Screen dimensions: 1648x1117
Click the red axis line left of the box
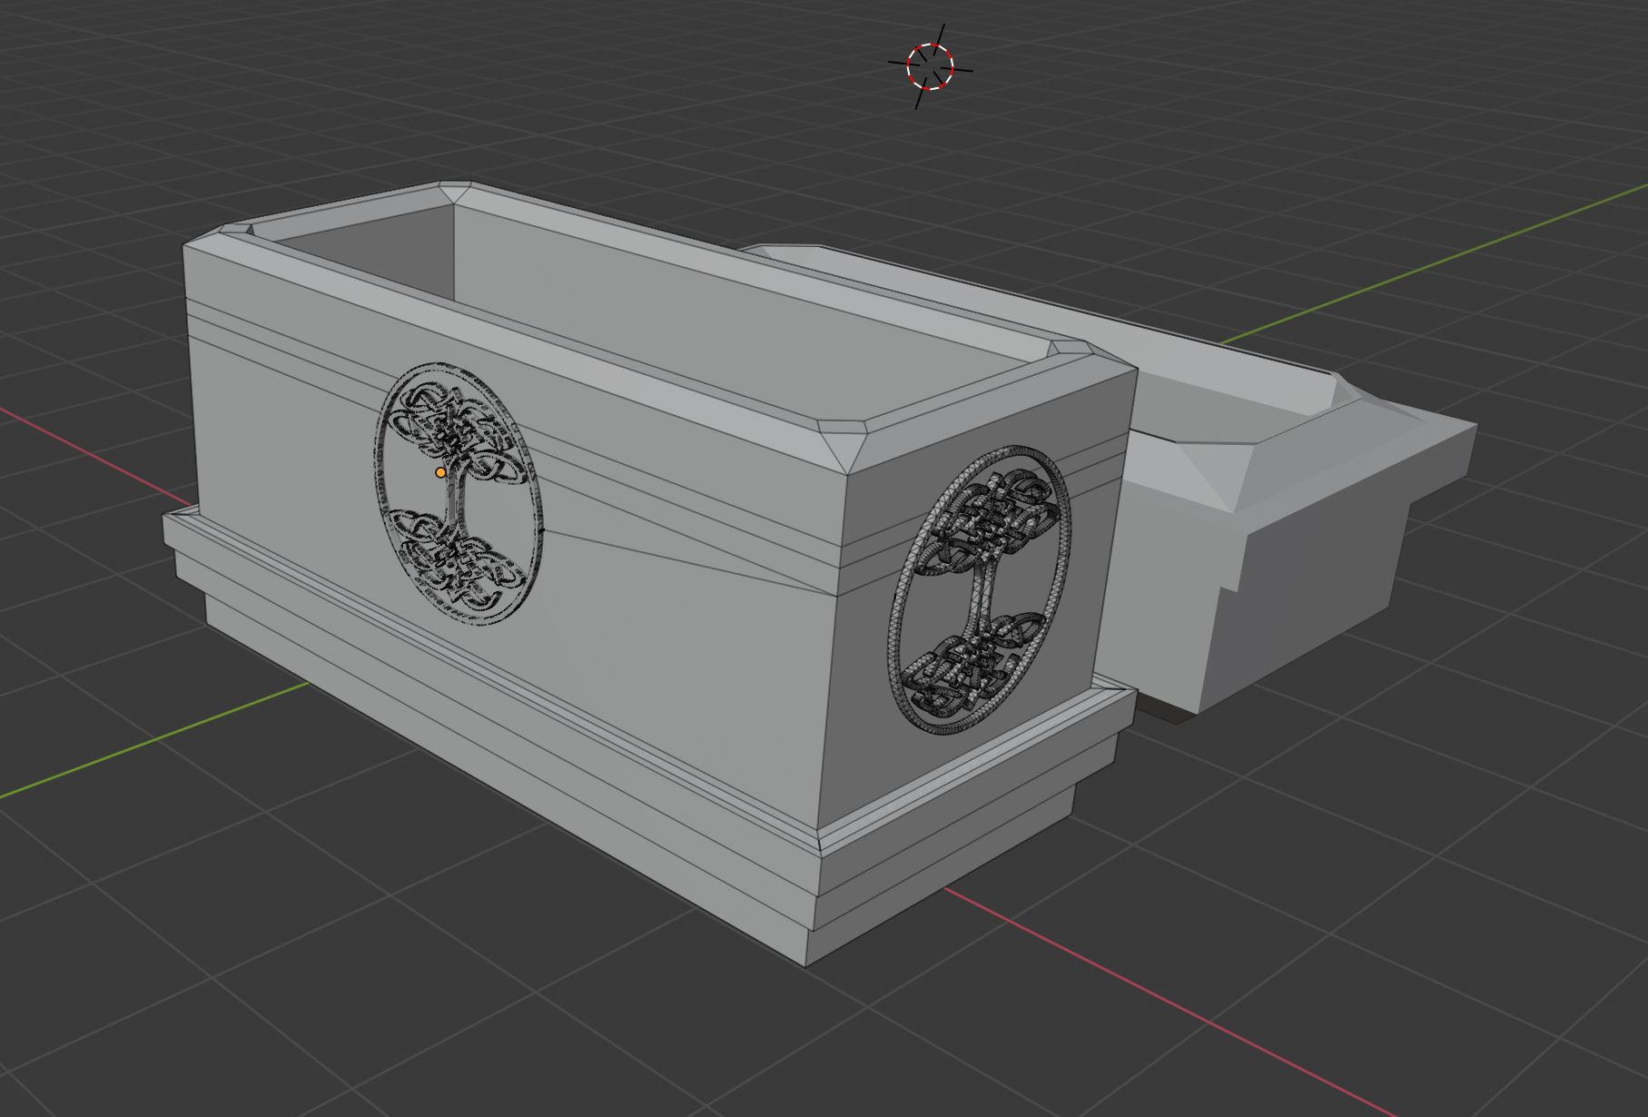82,445
